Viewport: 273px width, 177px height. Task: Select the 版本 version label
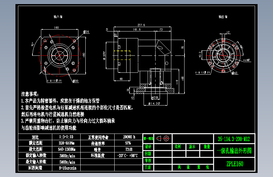point(192,147)
